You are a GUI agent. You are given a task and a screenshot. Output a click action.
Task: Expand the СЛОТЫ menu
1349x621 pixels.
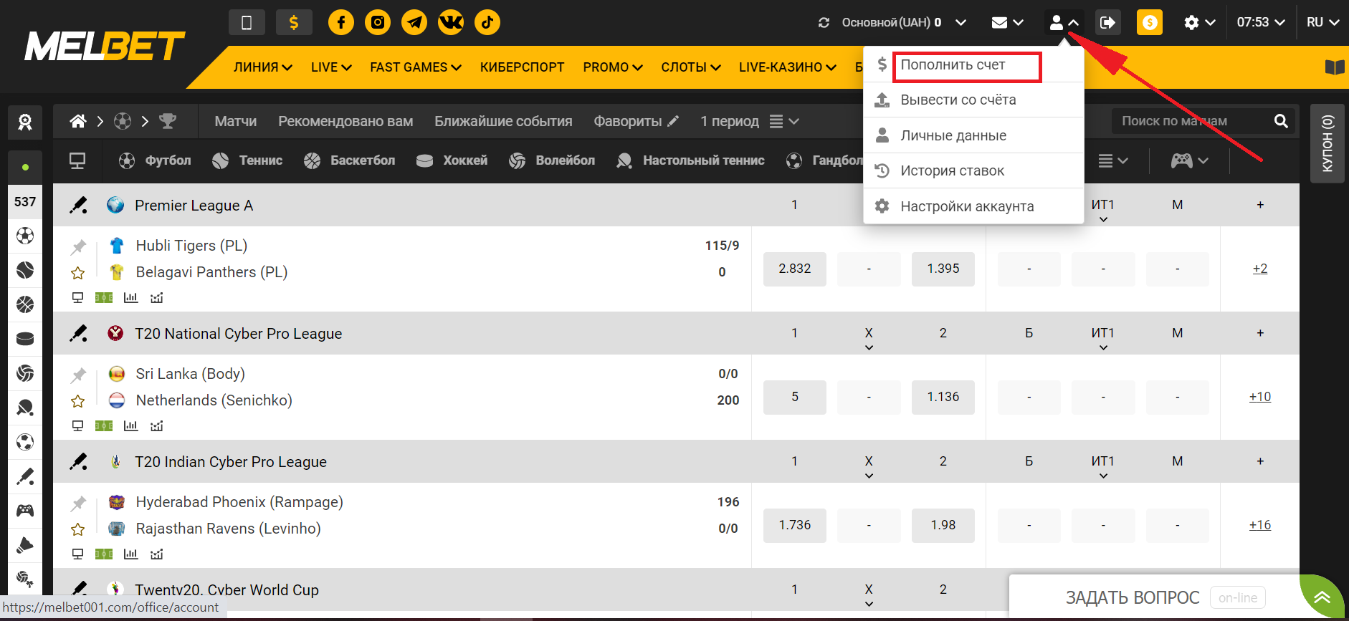click(x=691, y=67)
